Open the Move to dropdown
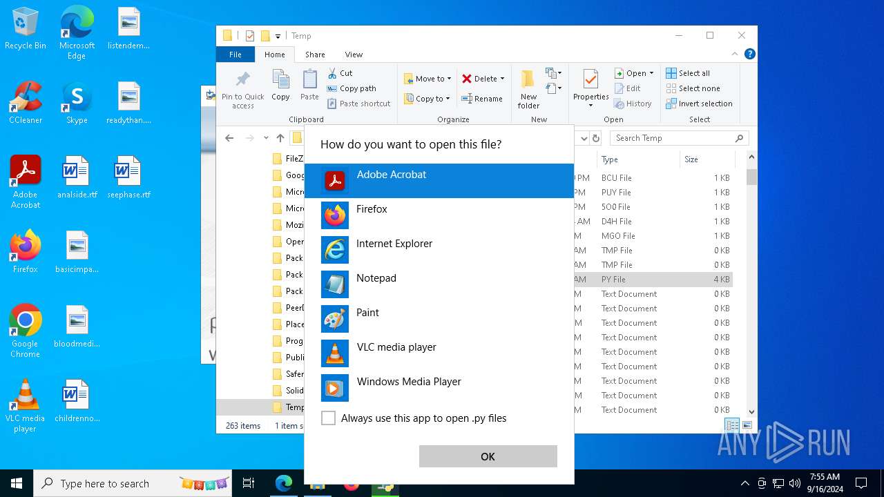Screen dimensions: 884x497 click(427, 79)
